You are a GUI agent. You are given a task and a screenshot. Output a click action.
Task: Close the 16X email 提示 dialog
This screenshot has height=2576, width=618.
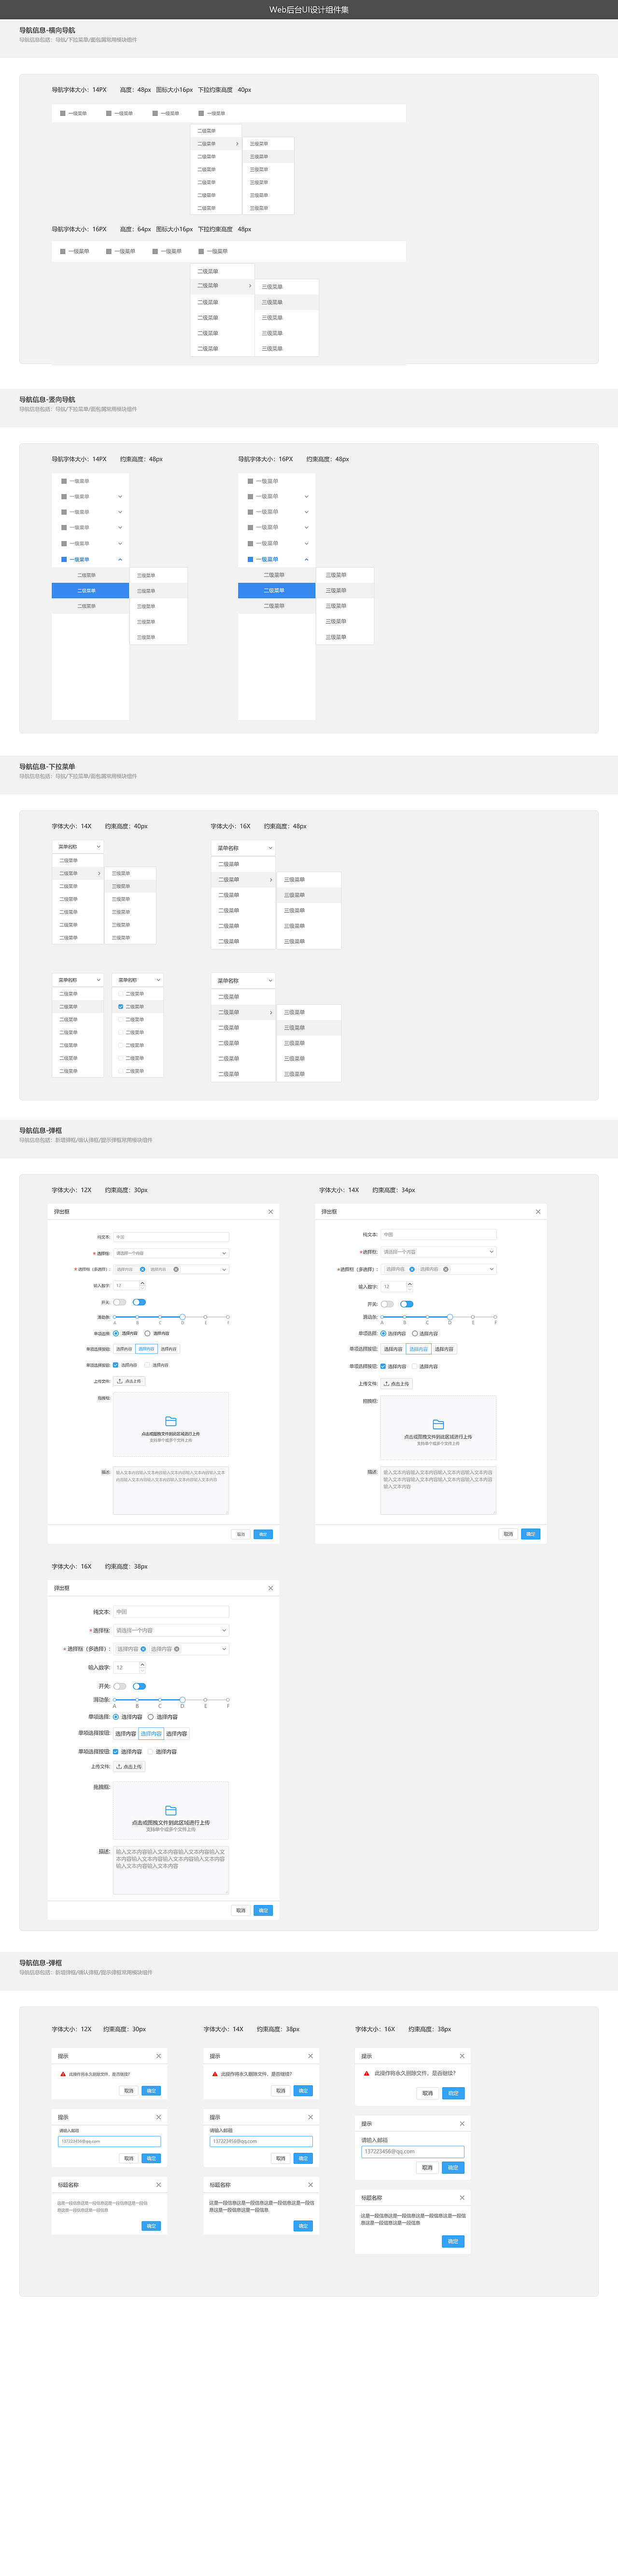(462, 2123)
